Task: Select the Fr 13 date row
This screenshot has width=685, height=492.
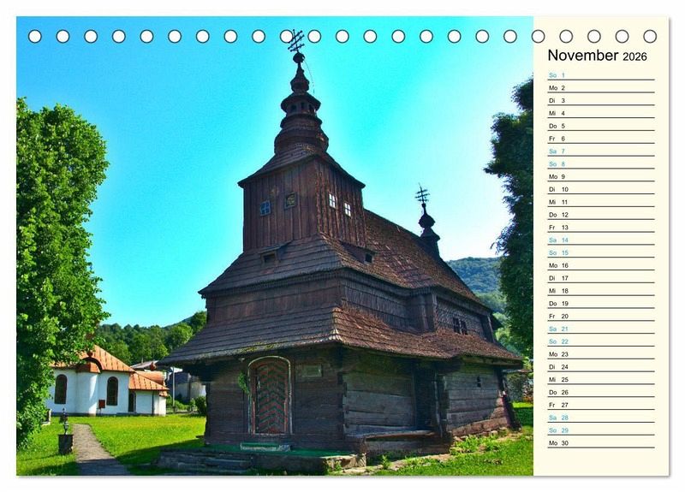Action: [599, 228]
